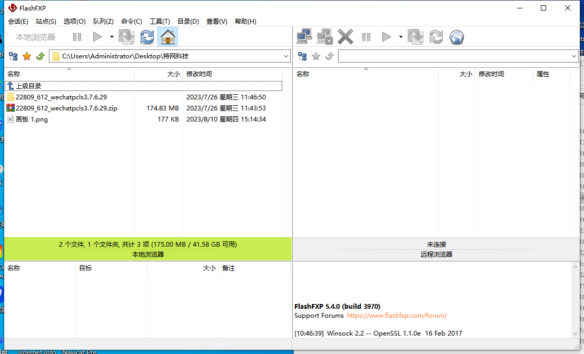
Task: Click the 本地浏览器 label in the left toolbar
Action: [35, 37]
